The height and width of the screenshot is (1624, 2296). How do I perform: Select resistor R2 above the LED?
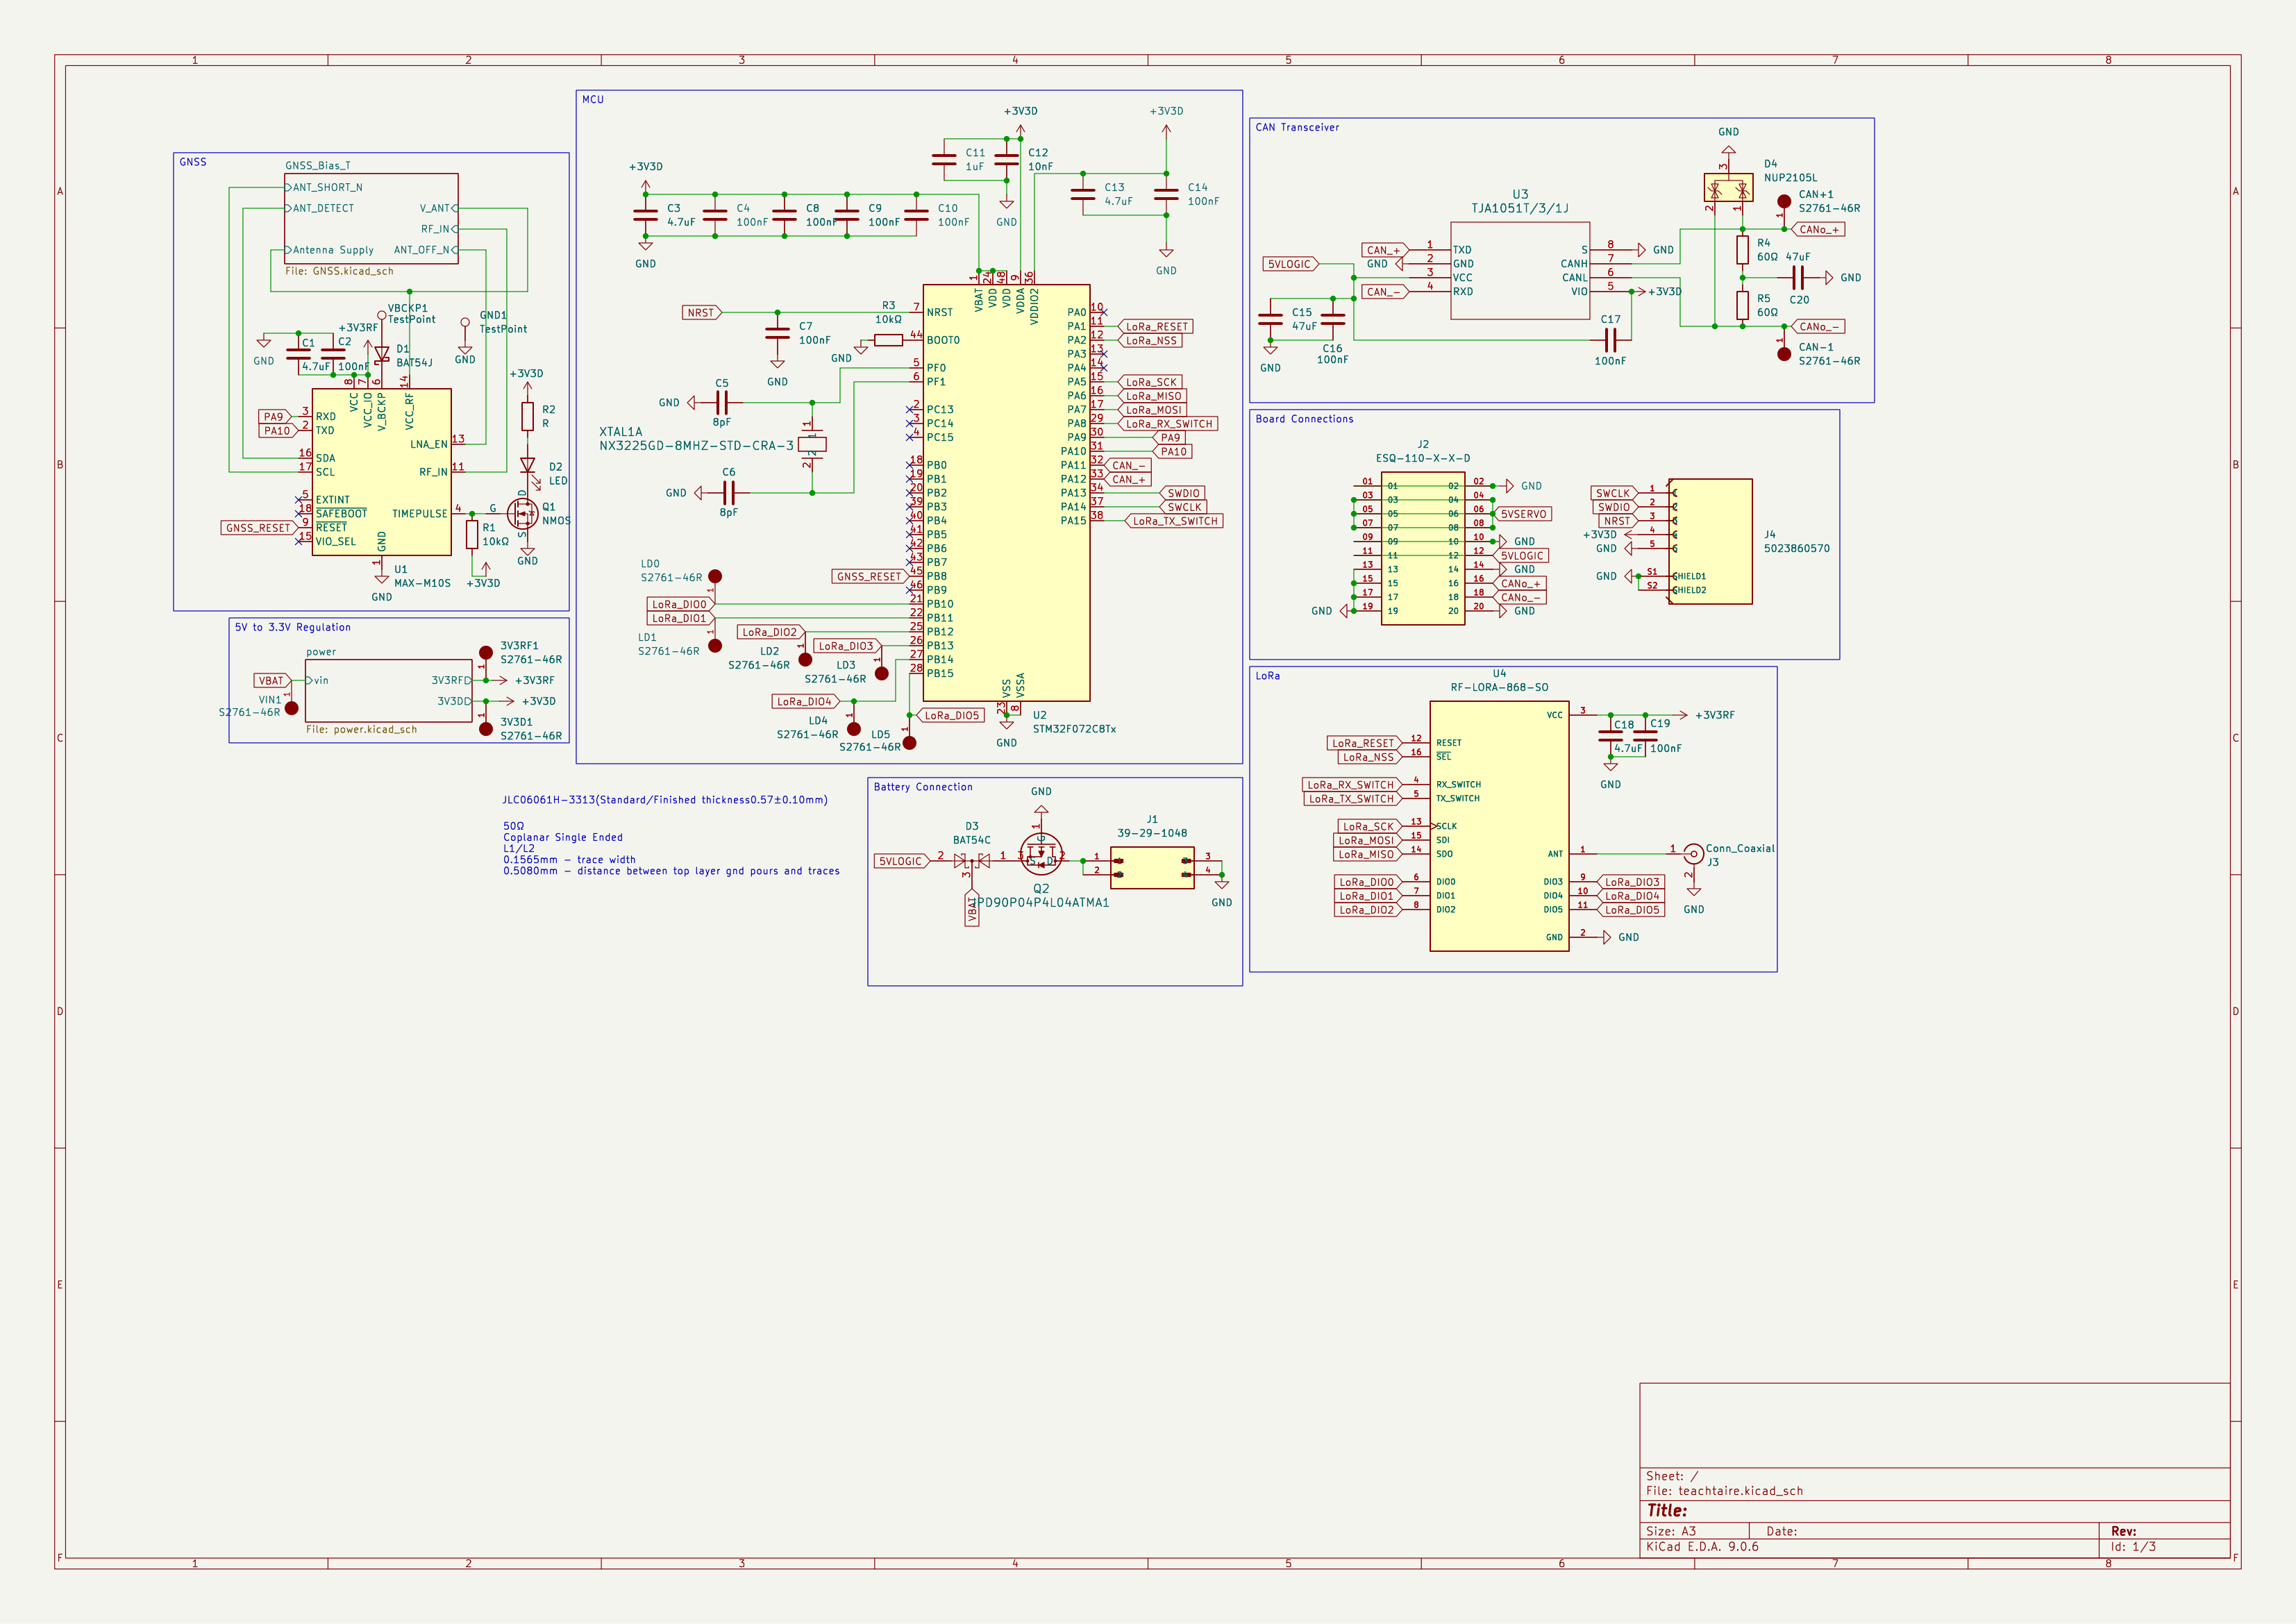pos(527,417)
